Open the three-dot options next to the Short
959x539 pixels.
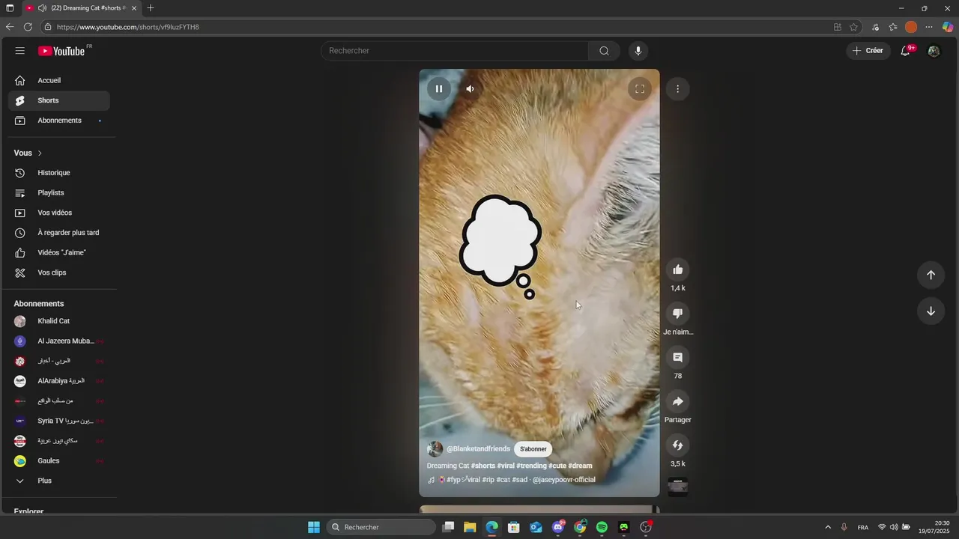click(x=677, y=89)
